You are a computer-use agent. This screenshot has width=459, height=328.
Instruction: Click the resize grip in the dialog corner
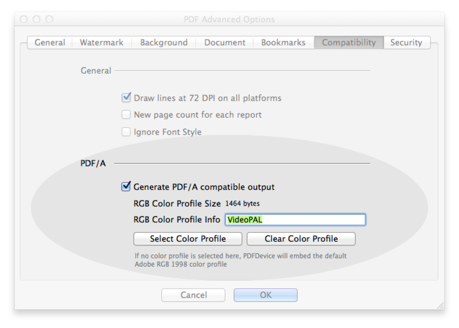[x=440, y=306]
